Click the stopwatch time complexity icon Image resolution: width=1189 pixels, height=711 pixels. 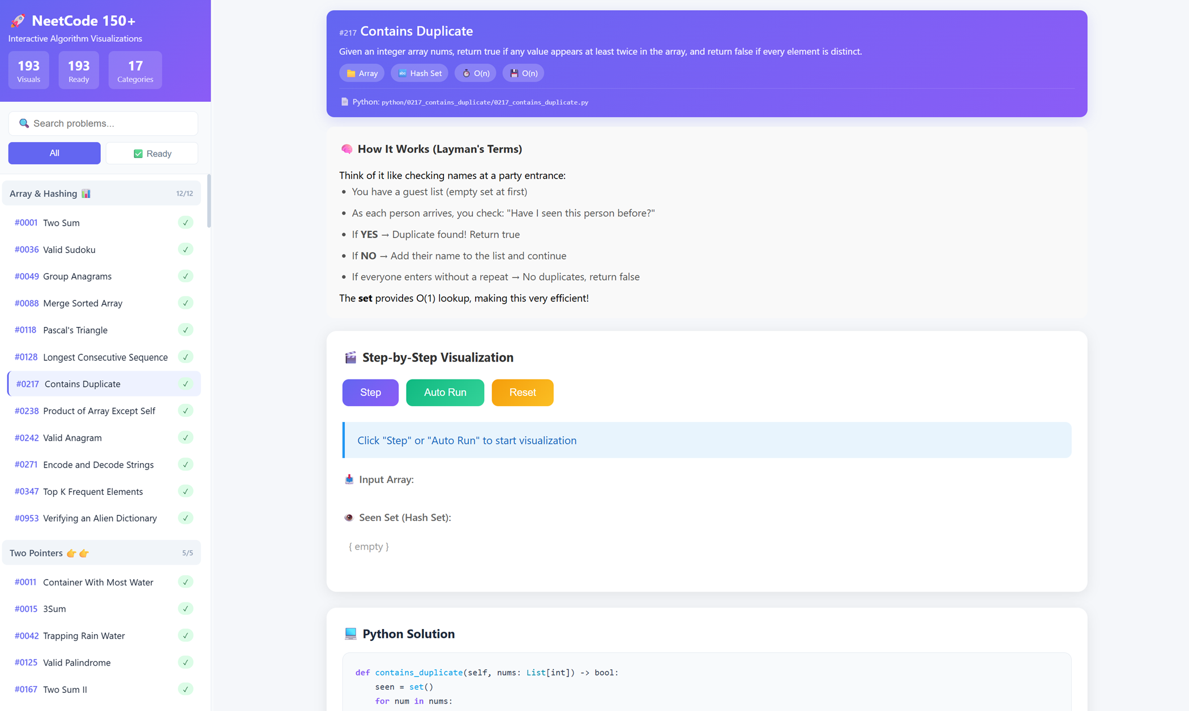click(467, 74)
